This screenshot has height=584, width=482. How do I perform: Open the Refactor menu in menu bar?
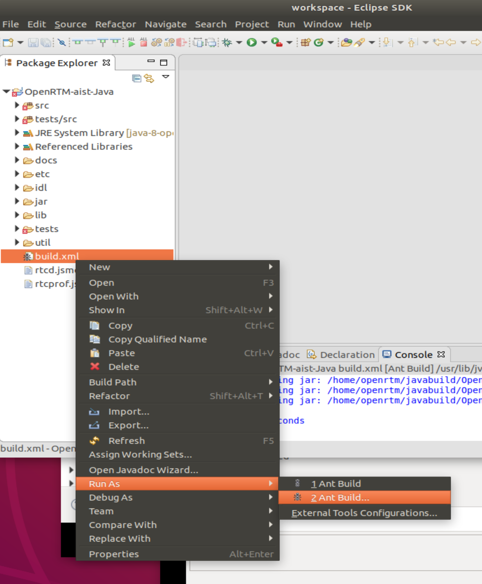pos(116,24)
